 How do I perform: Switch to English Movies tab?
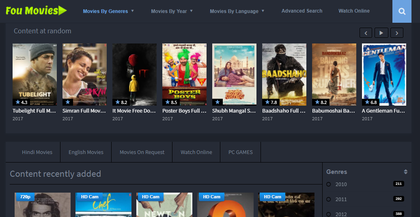click(86, 152)
